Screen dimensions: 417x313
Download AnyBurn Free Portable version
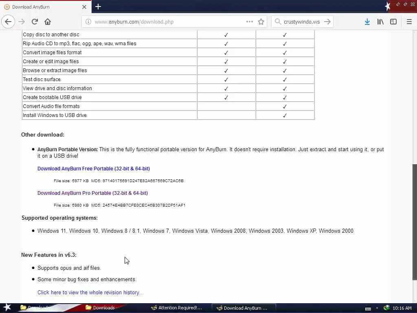94,169
